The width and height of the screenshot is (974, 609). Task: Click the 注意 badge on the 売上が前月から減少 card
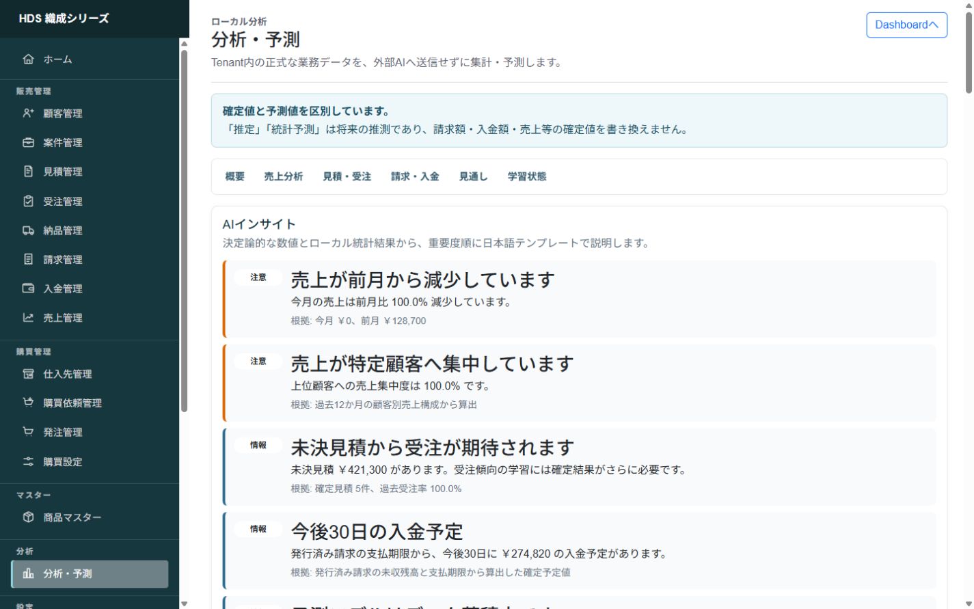pos(258,278)
